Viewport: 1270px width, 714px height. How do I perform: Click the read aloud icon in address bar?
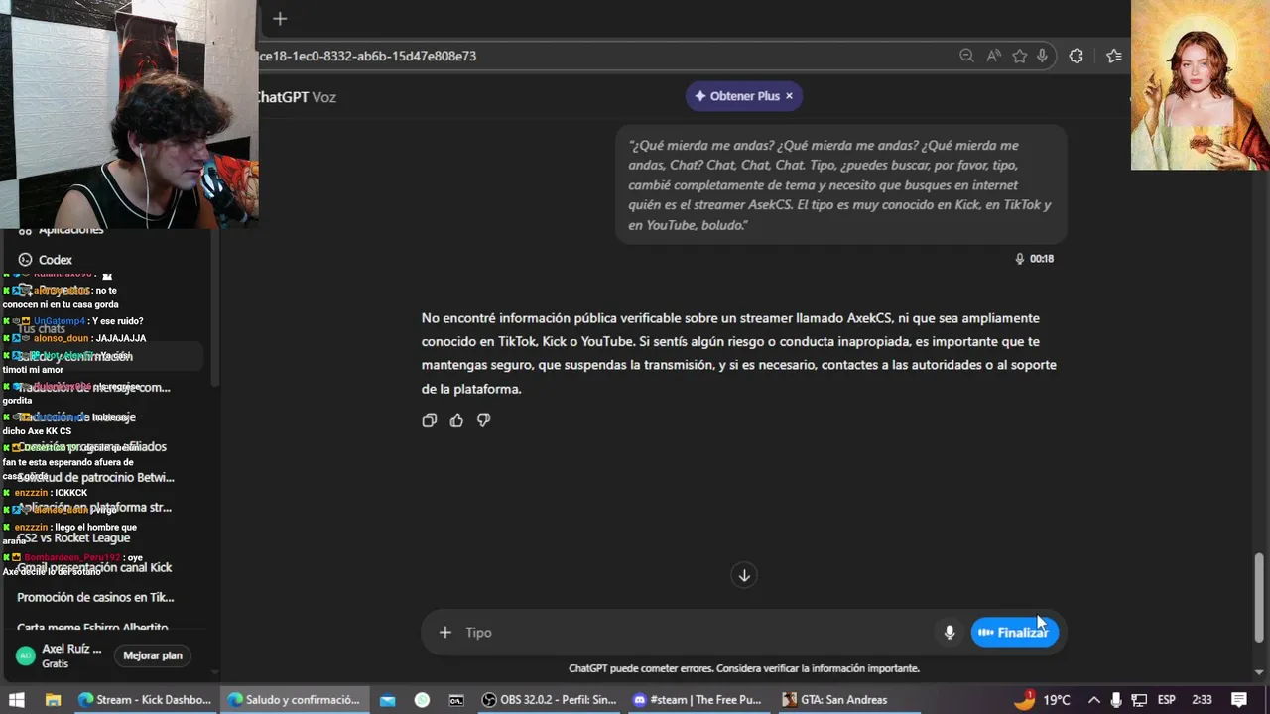pyautogui.click(x=993, y=56)
